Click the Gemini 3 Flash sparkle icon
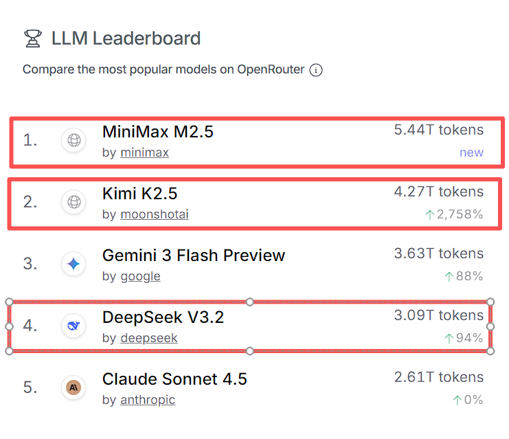 pos(73,264)
